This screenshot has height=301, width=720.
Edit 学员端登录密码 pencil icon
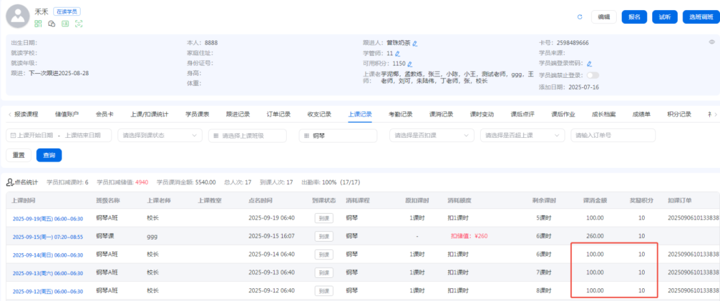589,64
